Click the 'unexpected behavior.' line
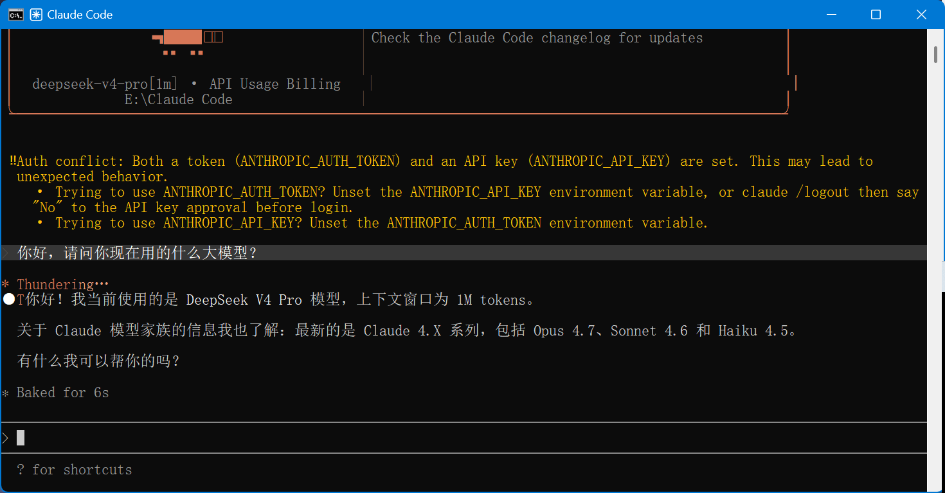945x493 pixels. (x=92, y=177)
